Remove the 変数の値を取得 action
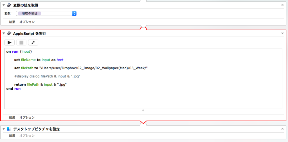This screenshot has height=142, width=288. point(282,5)
